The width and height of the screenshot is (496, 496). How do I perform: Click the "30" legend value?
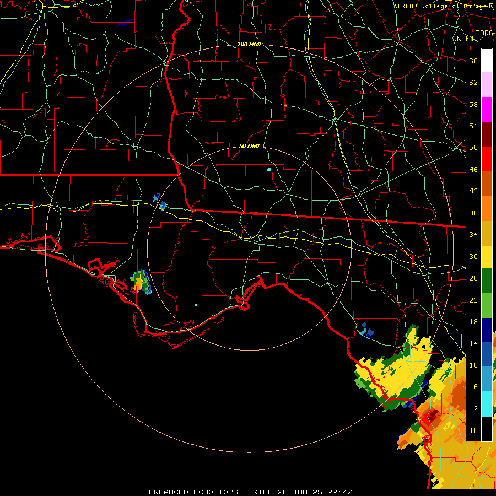pyautogui.click(x=473, y=256)
